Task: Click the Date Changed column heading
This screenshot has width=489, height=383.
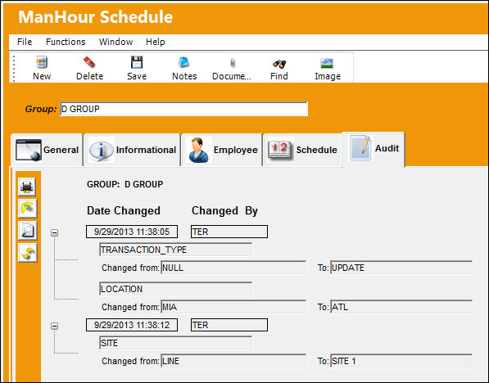Action: tap(124, 211)
